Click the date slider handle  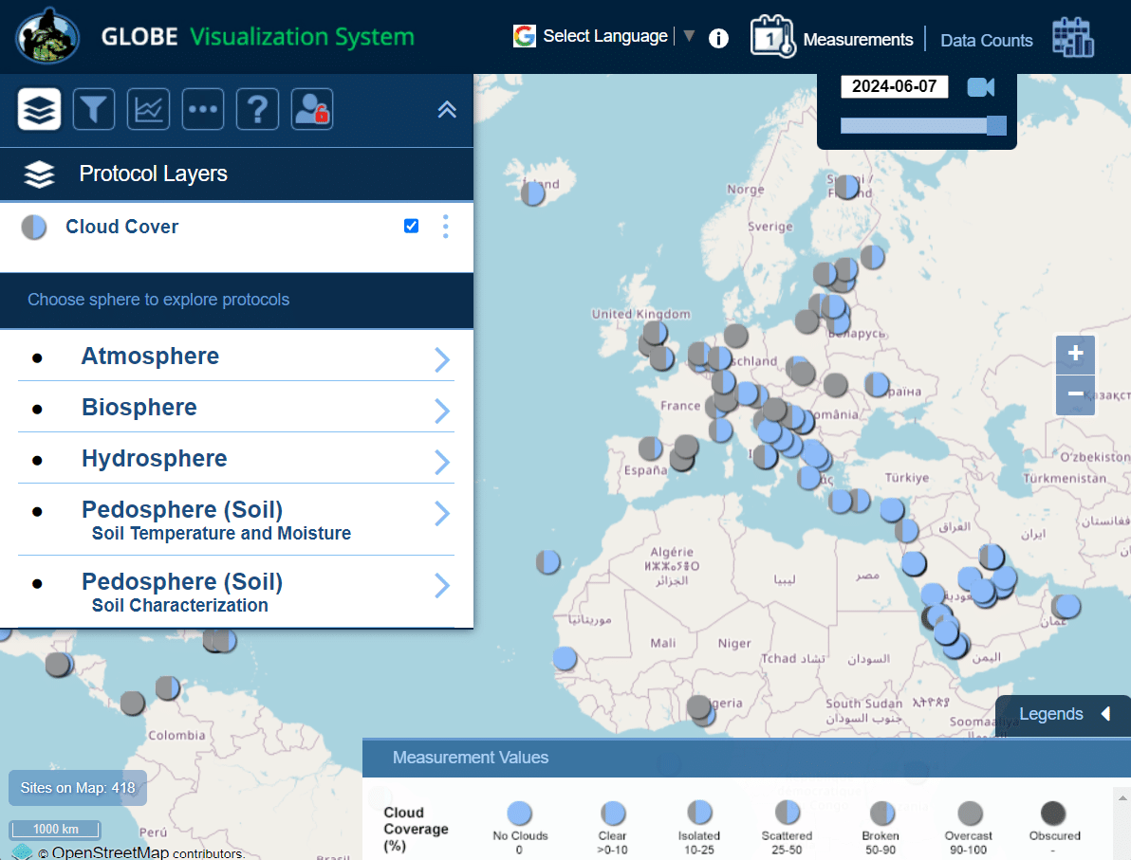[x=996, y=126]
